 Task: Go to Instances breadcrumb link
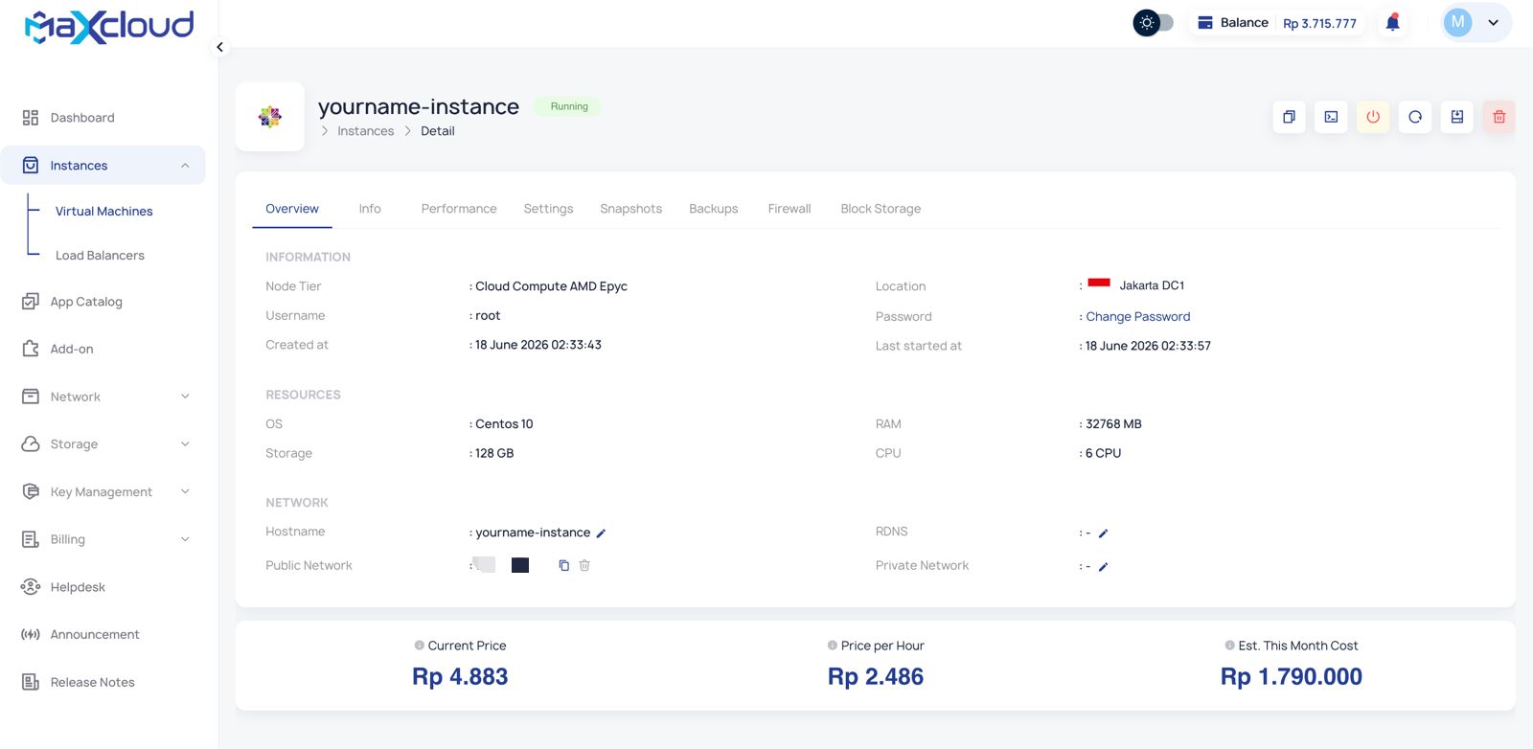[x=366, y=131]
